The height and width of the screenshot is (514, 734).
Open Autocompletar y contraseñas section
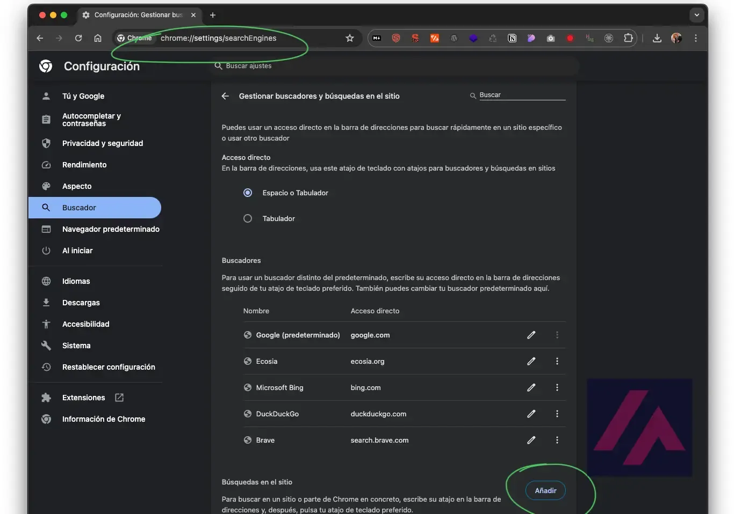click(95, 120)
